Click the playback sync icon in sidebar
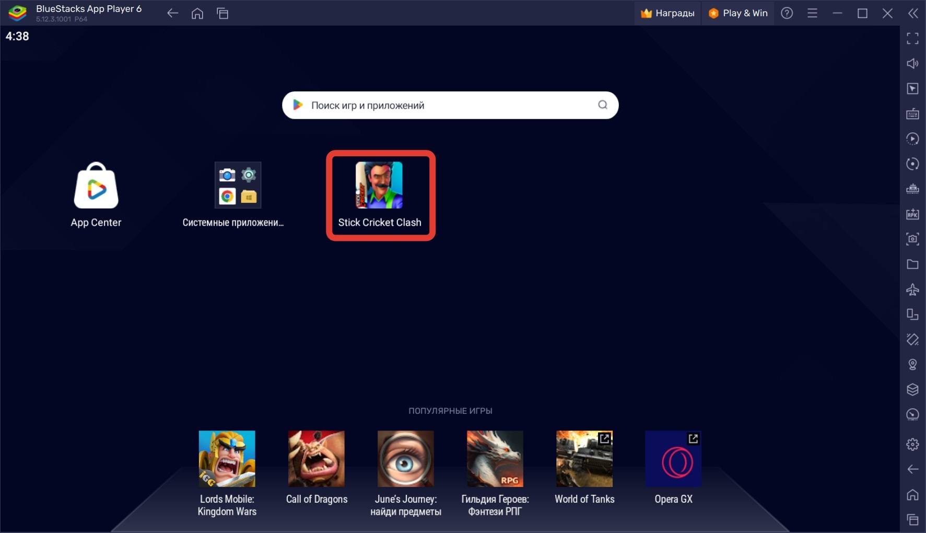Screen dimensions: 926x533 point(912,138)
